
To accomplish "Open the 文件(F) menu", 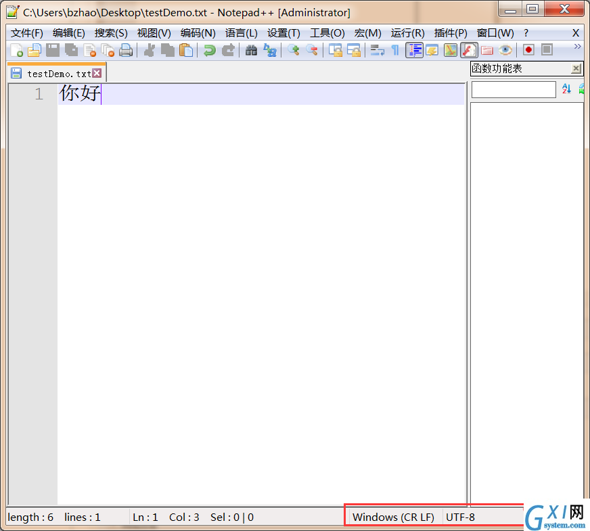I will (26, 33).
